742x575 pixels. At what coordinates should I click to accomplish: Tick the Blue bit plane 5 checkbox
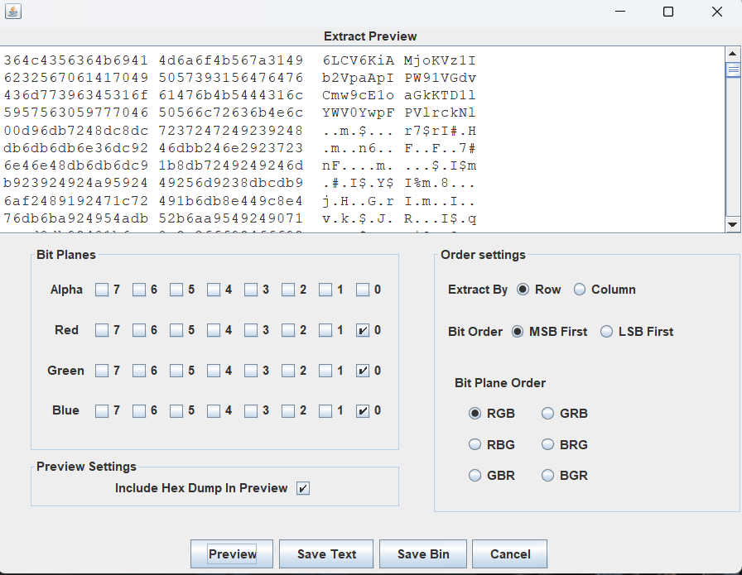[176, 411]
